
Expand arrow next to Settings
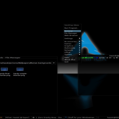coord(79,38)
